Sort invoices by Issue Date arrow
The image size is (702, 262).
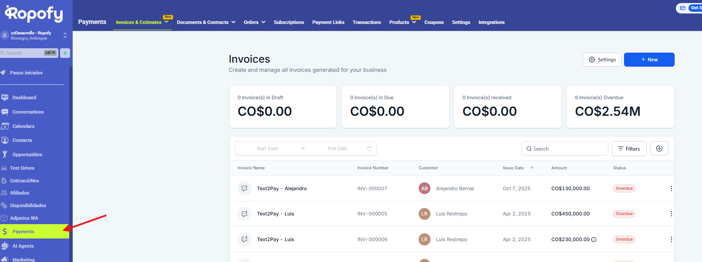click(x=532, y=168)
